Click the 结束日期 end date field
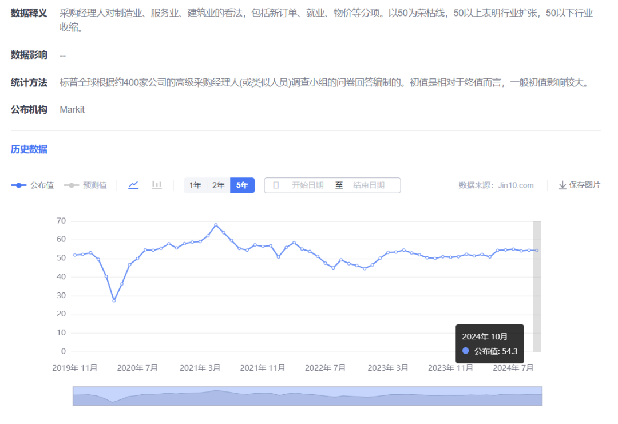This screenshot has height=424, width=618. pos(369,185)
